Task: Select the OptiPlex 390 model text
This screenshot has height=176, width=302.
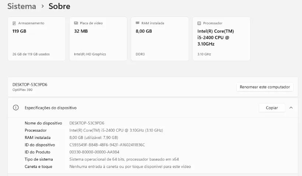Action: (22, 90)
